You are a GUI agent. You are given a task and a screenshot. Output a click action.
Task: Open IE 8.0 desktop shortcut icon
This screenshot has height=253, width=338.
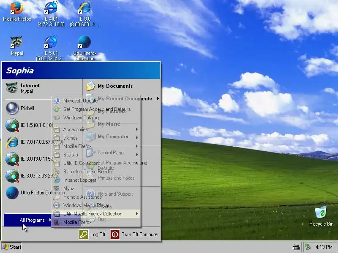pyautogui.click(x=84, y=8)
